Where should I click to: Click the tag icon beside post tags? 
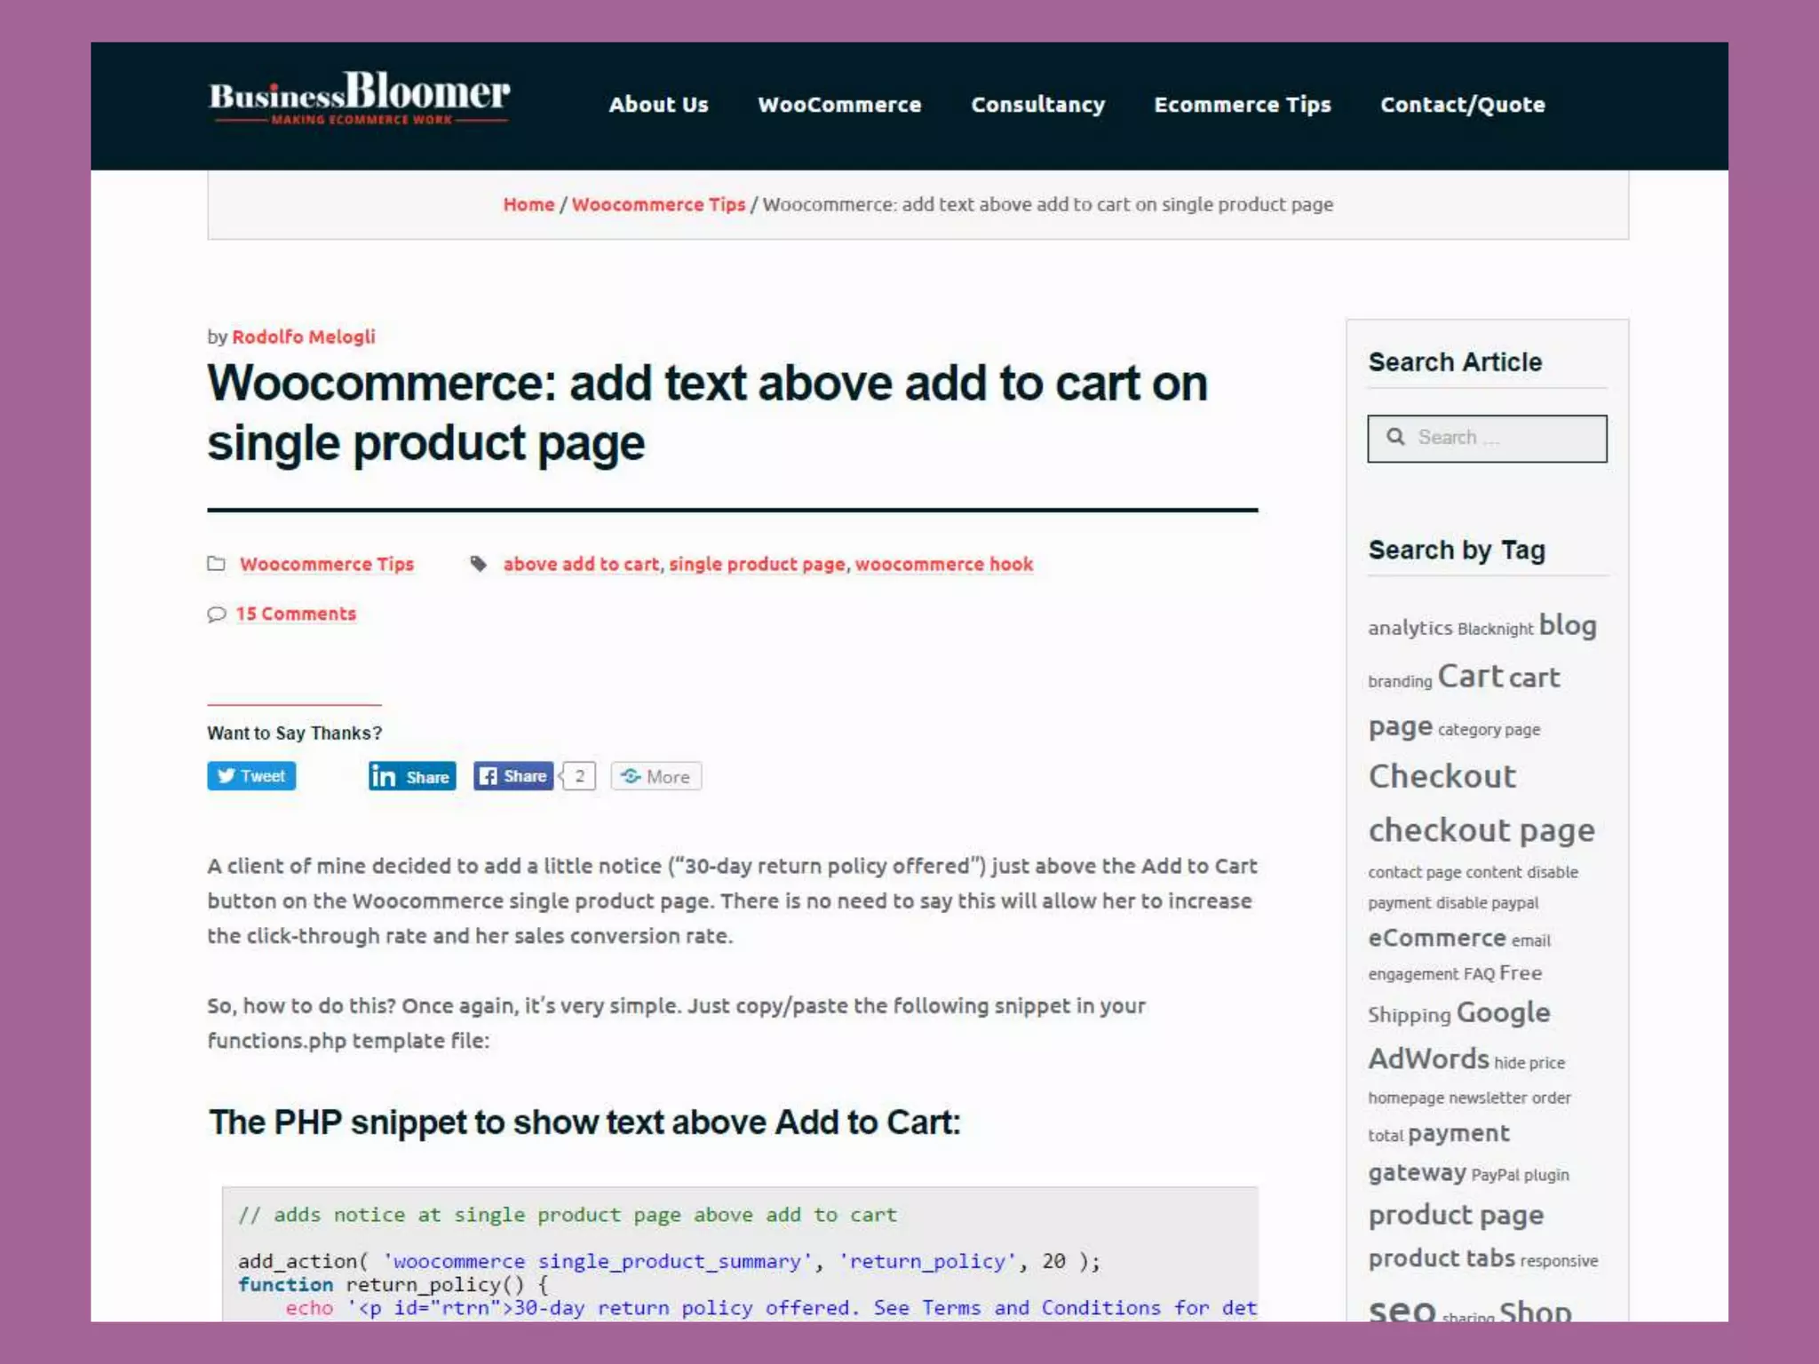click(478, 563)
